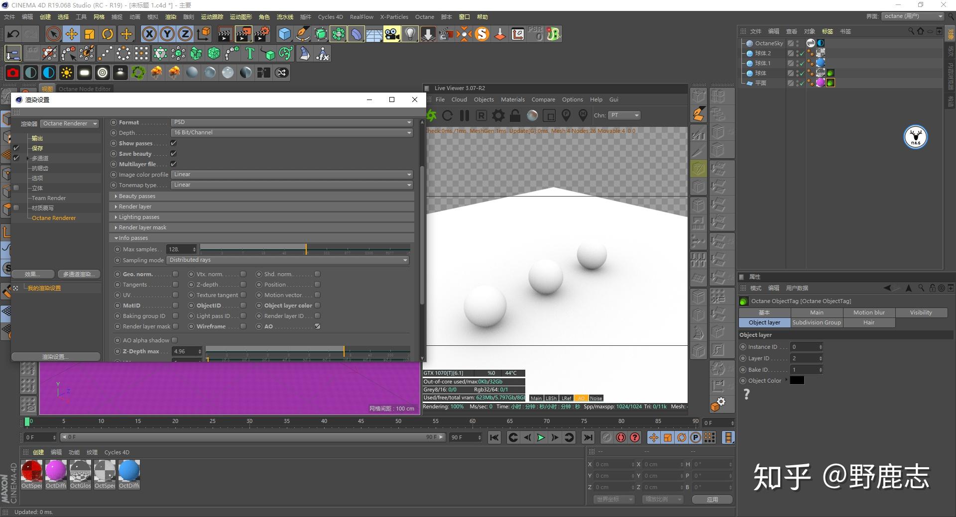Click the text tool T icon
This screenshot has height=517, width=956.
pos(250,53)
